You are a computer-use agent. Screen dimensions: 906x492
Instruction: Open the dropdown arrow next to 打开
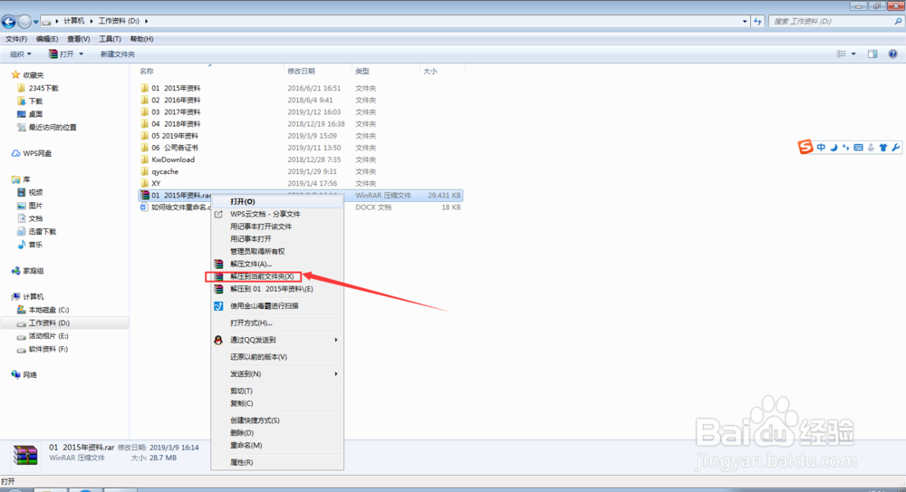click(81, 53)
